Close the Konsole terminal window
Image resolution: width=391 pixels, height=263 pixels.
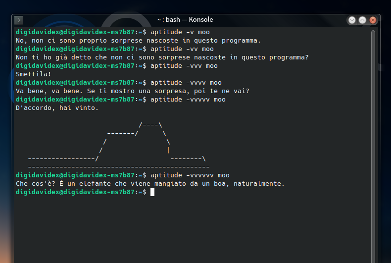coord(373,20)
